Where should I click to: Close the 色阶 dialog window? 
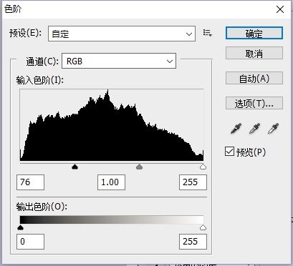(280, 9)
